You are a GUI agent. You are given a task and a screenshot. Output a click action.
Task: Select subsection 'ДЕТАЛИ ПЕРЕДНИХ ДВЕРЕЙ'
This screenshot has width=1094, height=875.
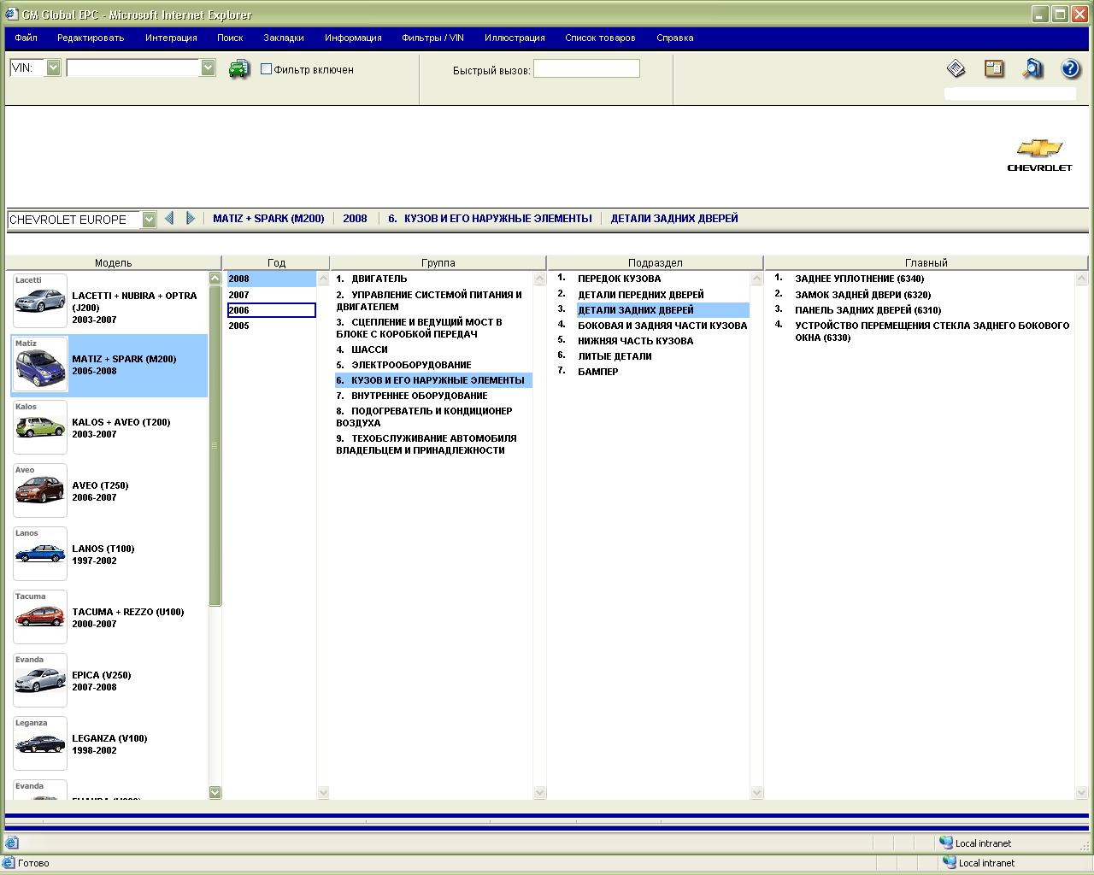click(x=641, y=295)
